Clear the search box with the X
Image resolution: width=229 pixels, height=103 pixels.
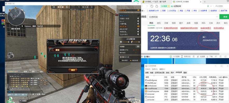pos(217,17)
